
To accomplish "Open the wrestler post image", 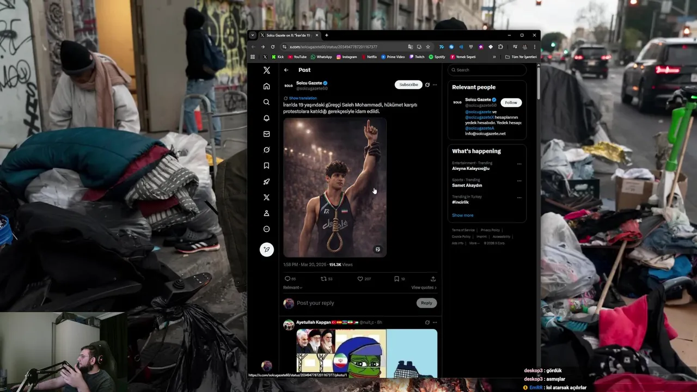I will point(334,187).
